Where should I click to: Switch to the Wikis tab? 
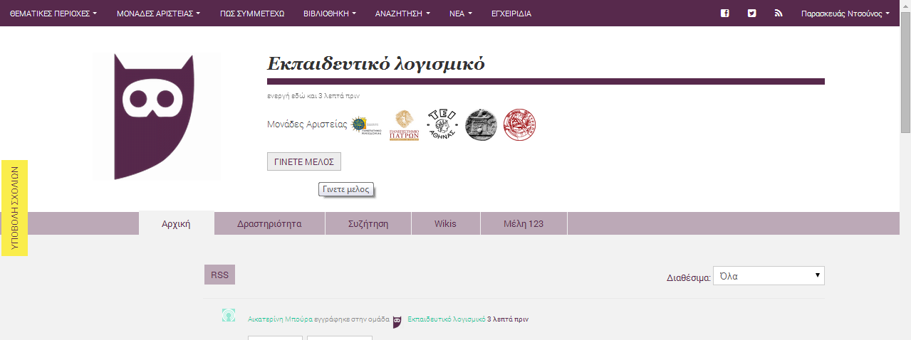[x=445, y=223]
